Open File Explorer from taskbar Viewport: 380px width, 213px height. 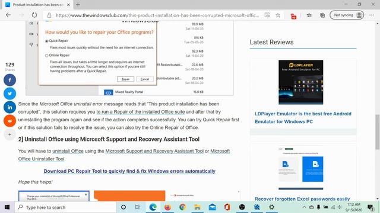click(x=197, y=207)
